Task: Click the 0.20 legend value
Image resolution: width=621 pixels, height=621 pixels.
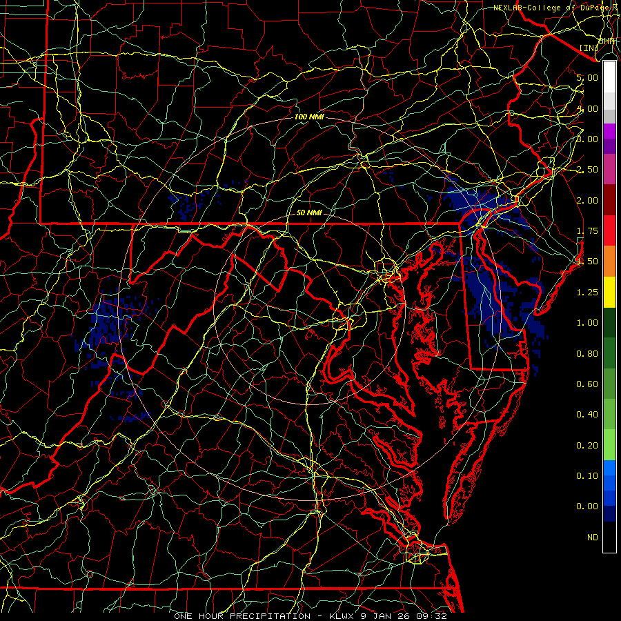Action: click(x=587, y=446)
